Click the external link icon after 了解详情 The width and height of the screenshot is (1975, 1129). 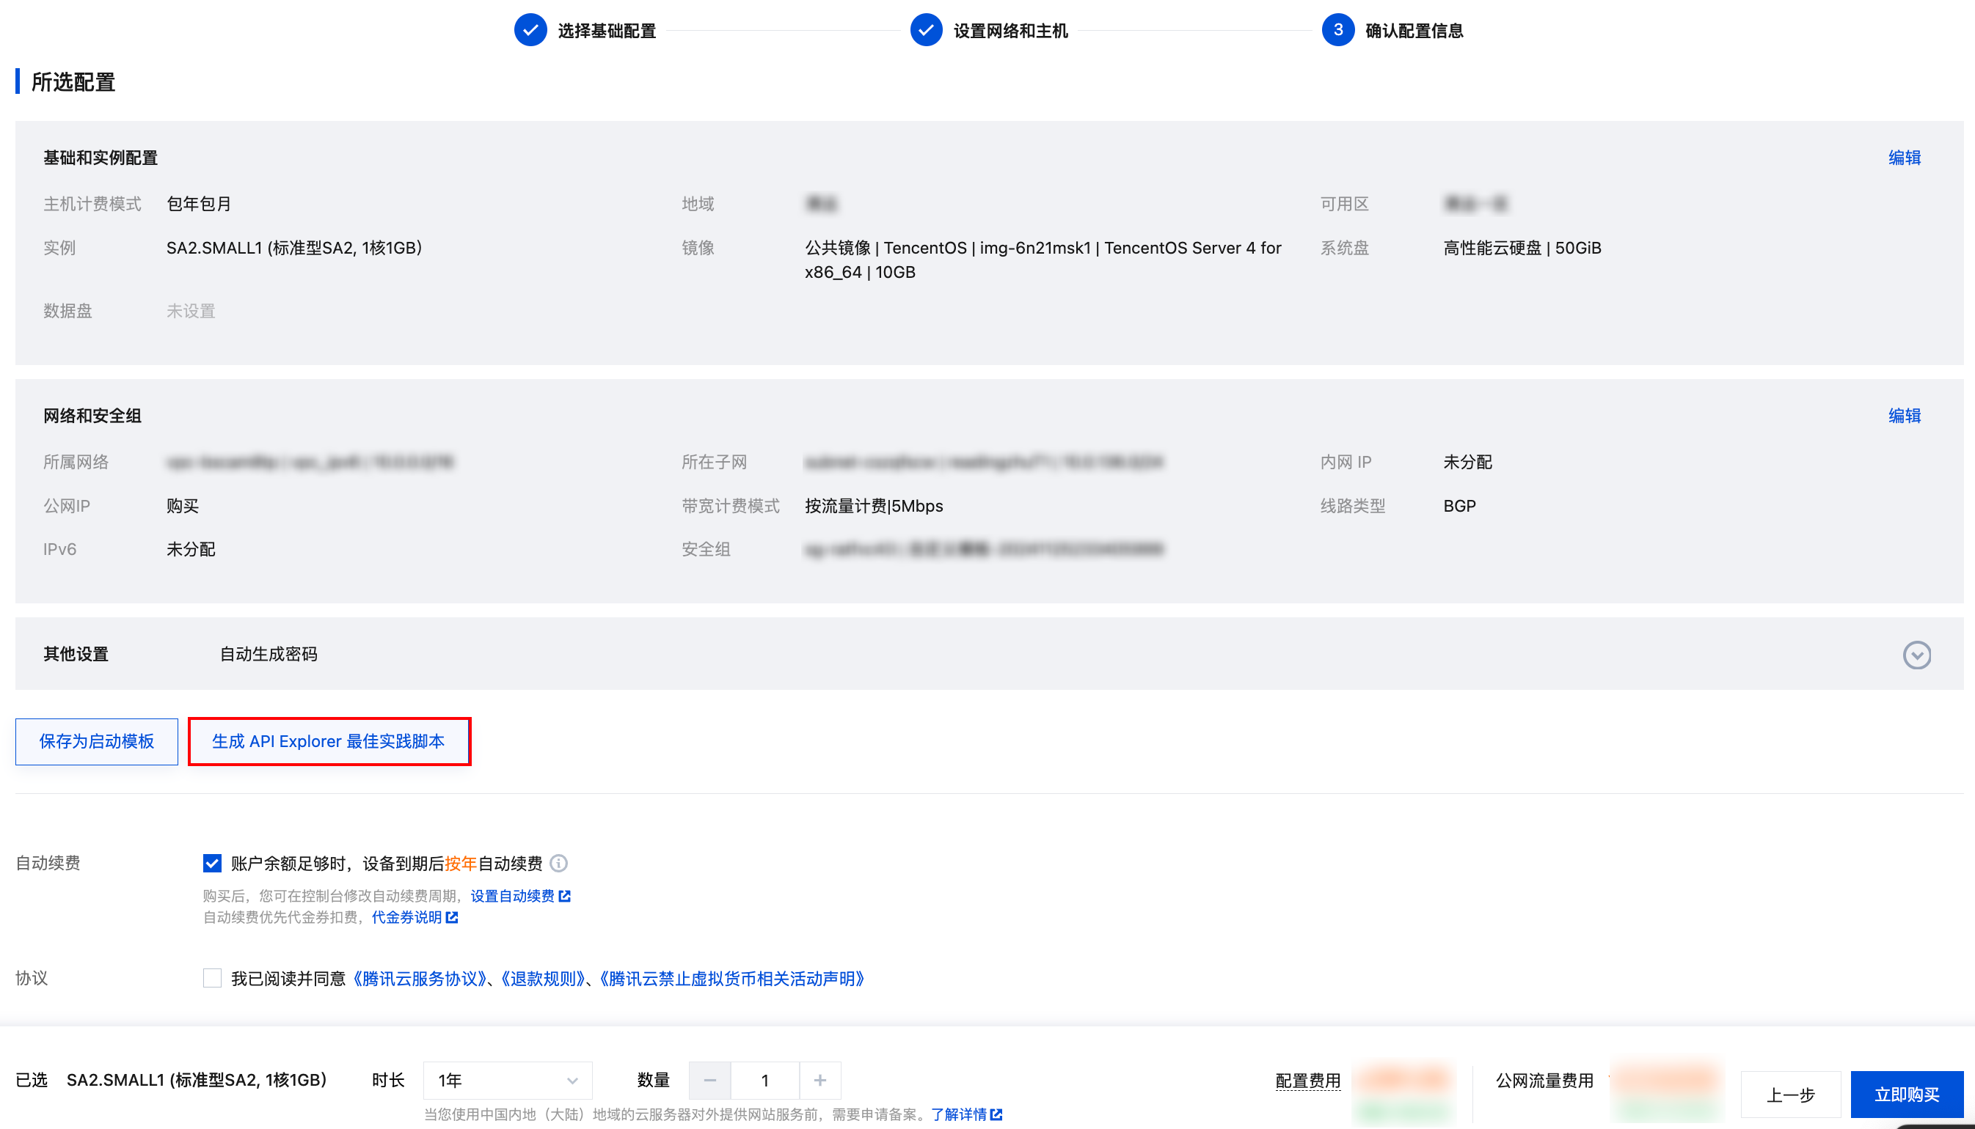click(998, 1114)
